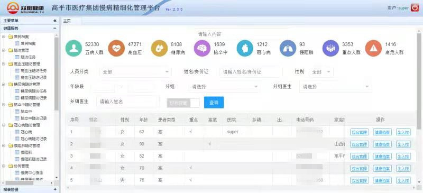423x193 pixels.
Task: Expand the 报表管理 accordion panel
Action: 55,189
